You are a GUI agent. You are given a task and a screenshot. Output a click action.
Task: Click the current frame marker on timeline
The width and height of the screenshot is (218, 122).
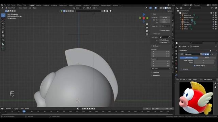click(x=24, y=111)
